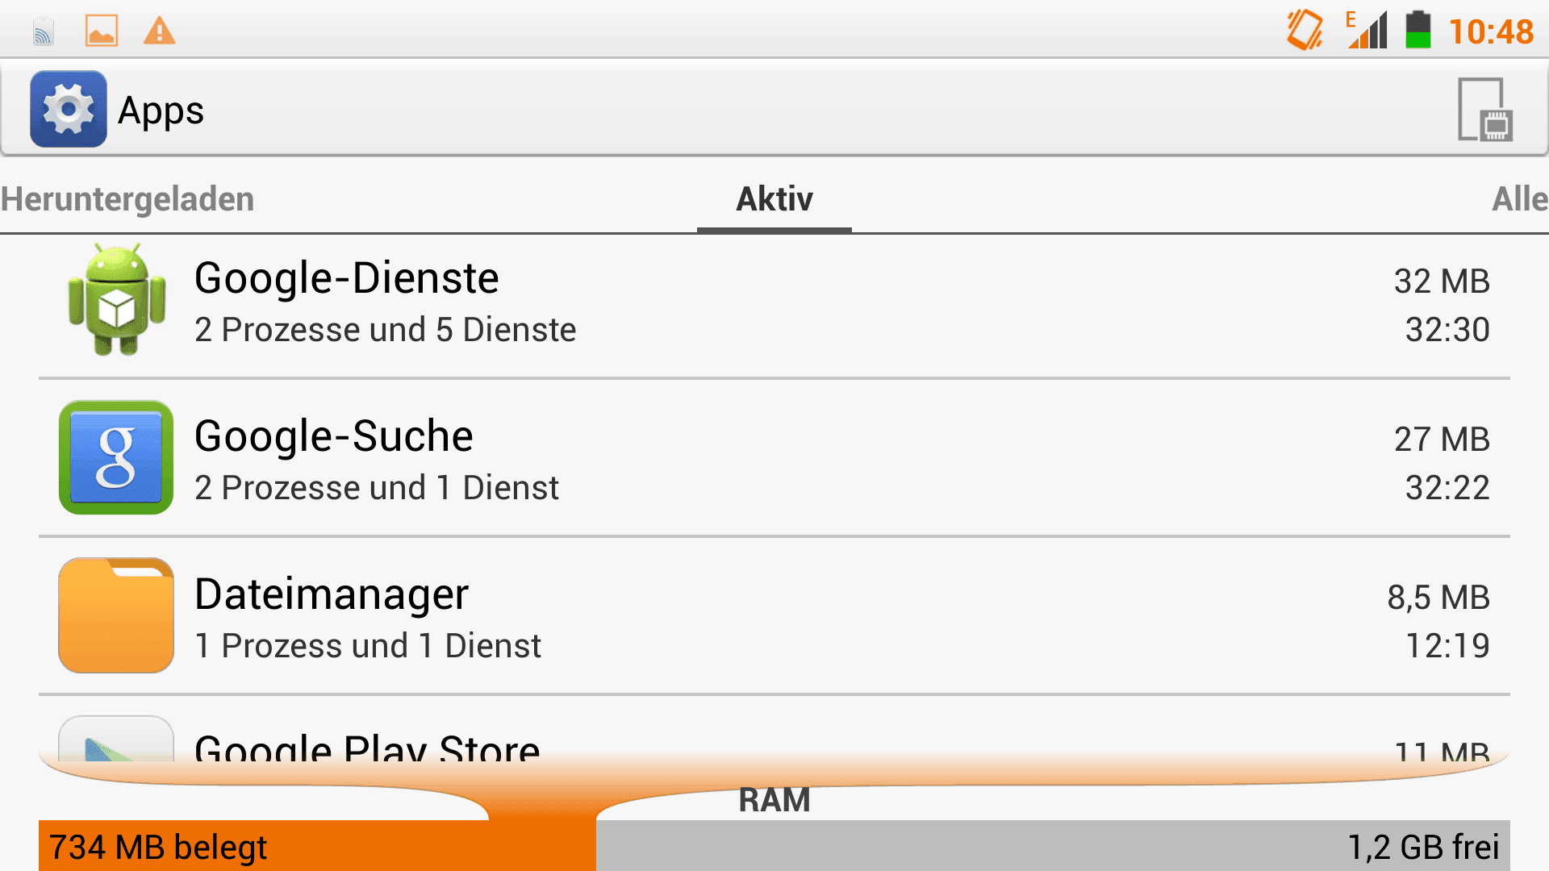Open the cached processes icon in the action bar
Screen dimensions: 1549x871
[1484, 110]
